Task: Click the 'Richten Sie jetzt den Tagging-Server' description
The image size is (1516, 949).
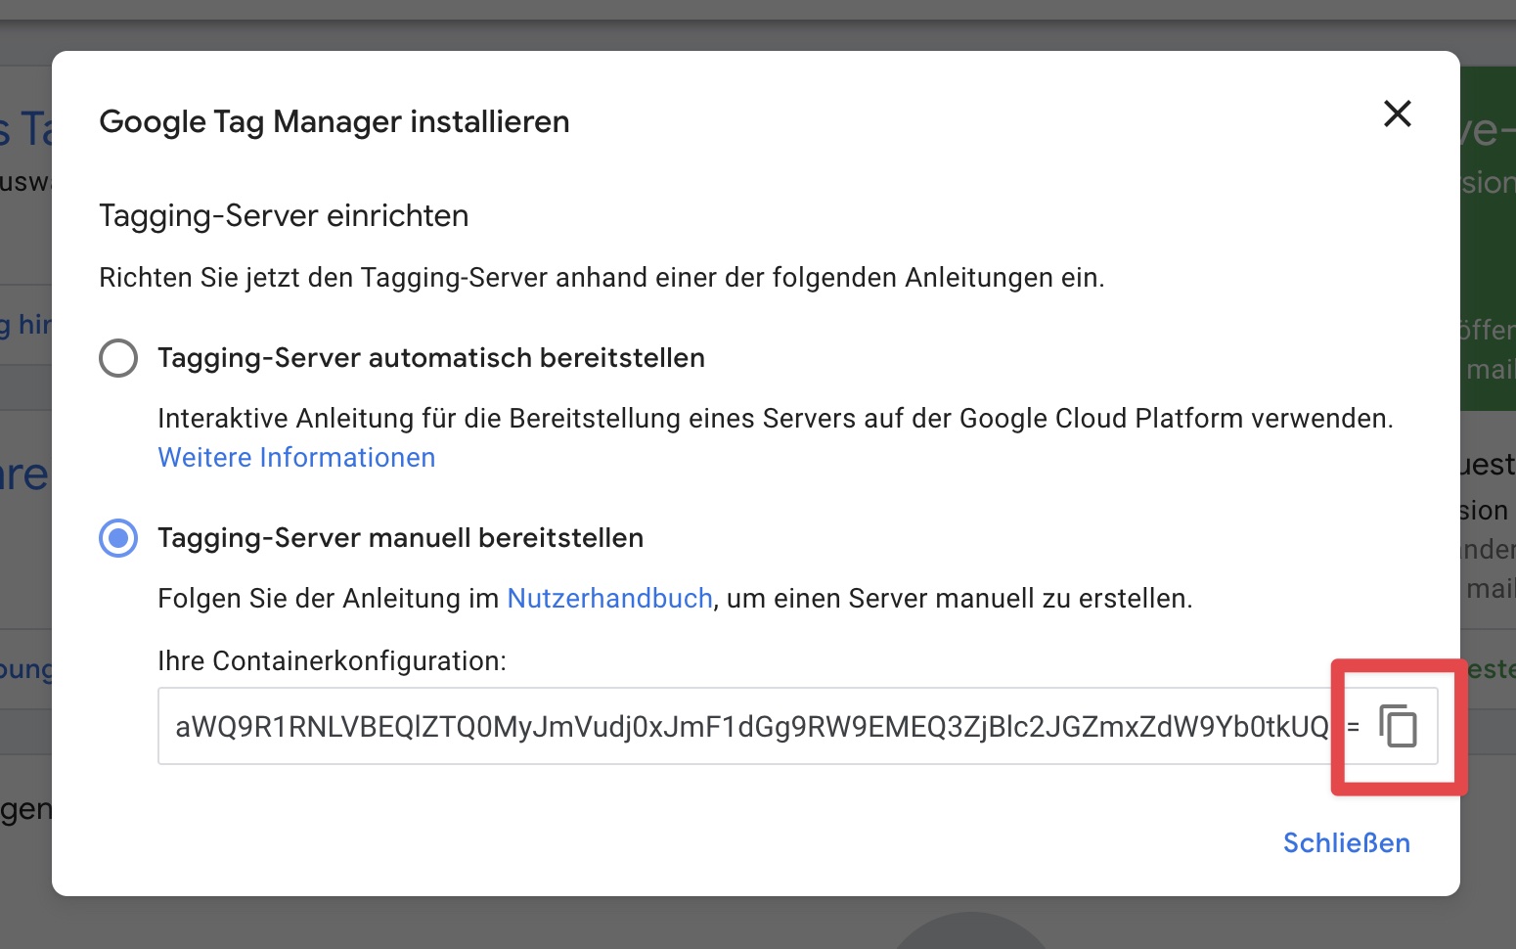Action: pos(602,278)
